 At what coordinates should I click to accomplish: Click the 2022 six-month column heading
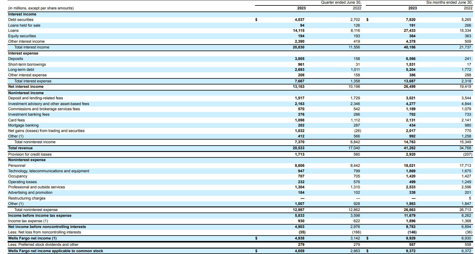coord(468,8)
